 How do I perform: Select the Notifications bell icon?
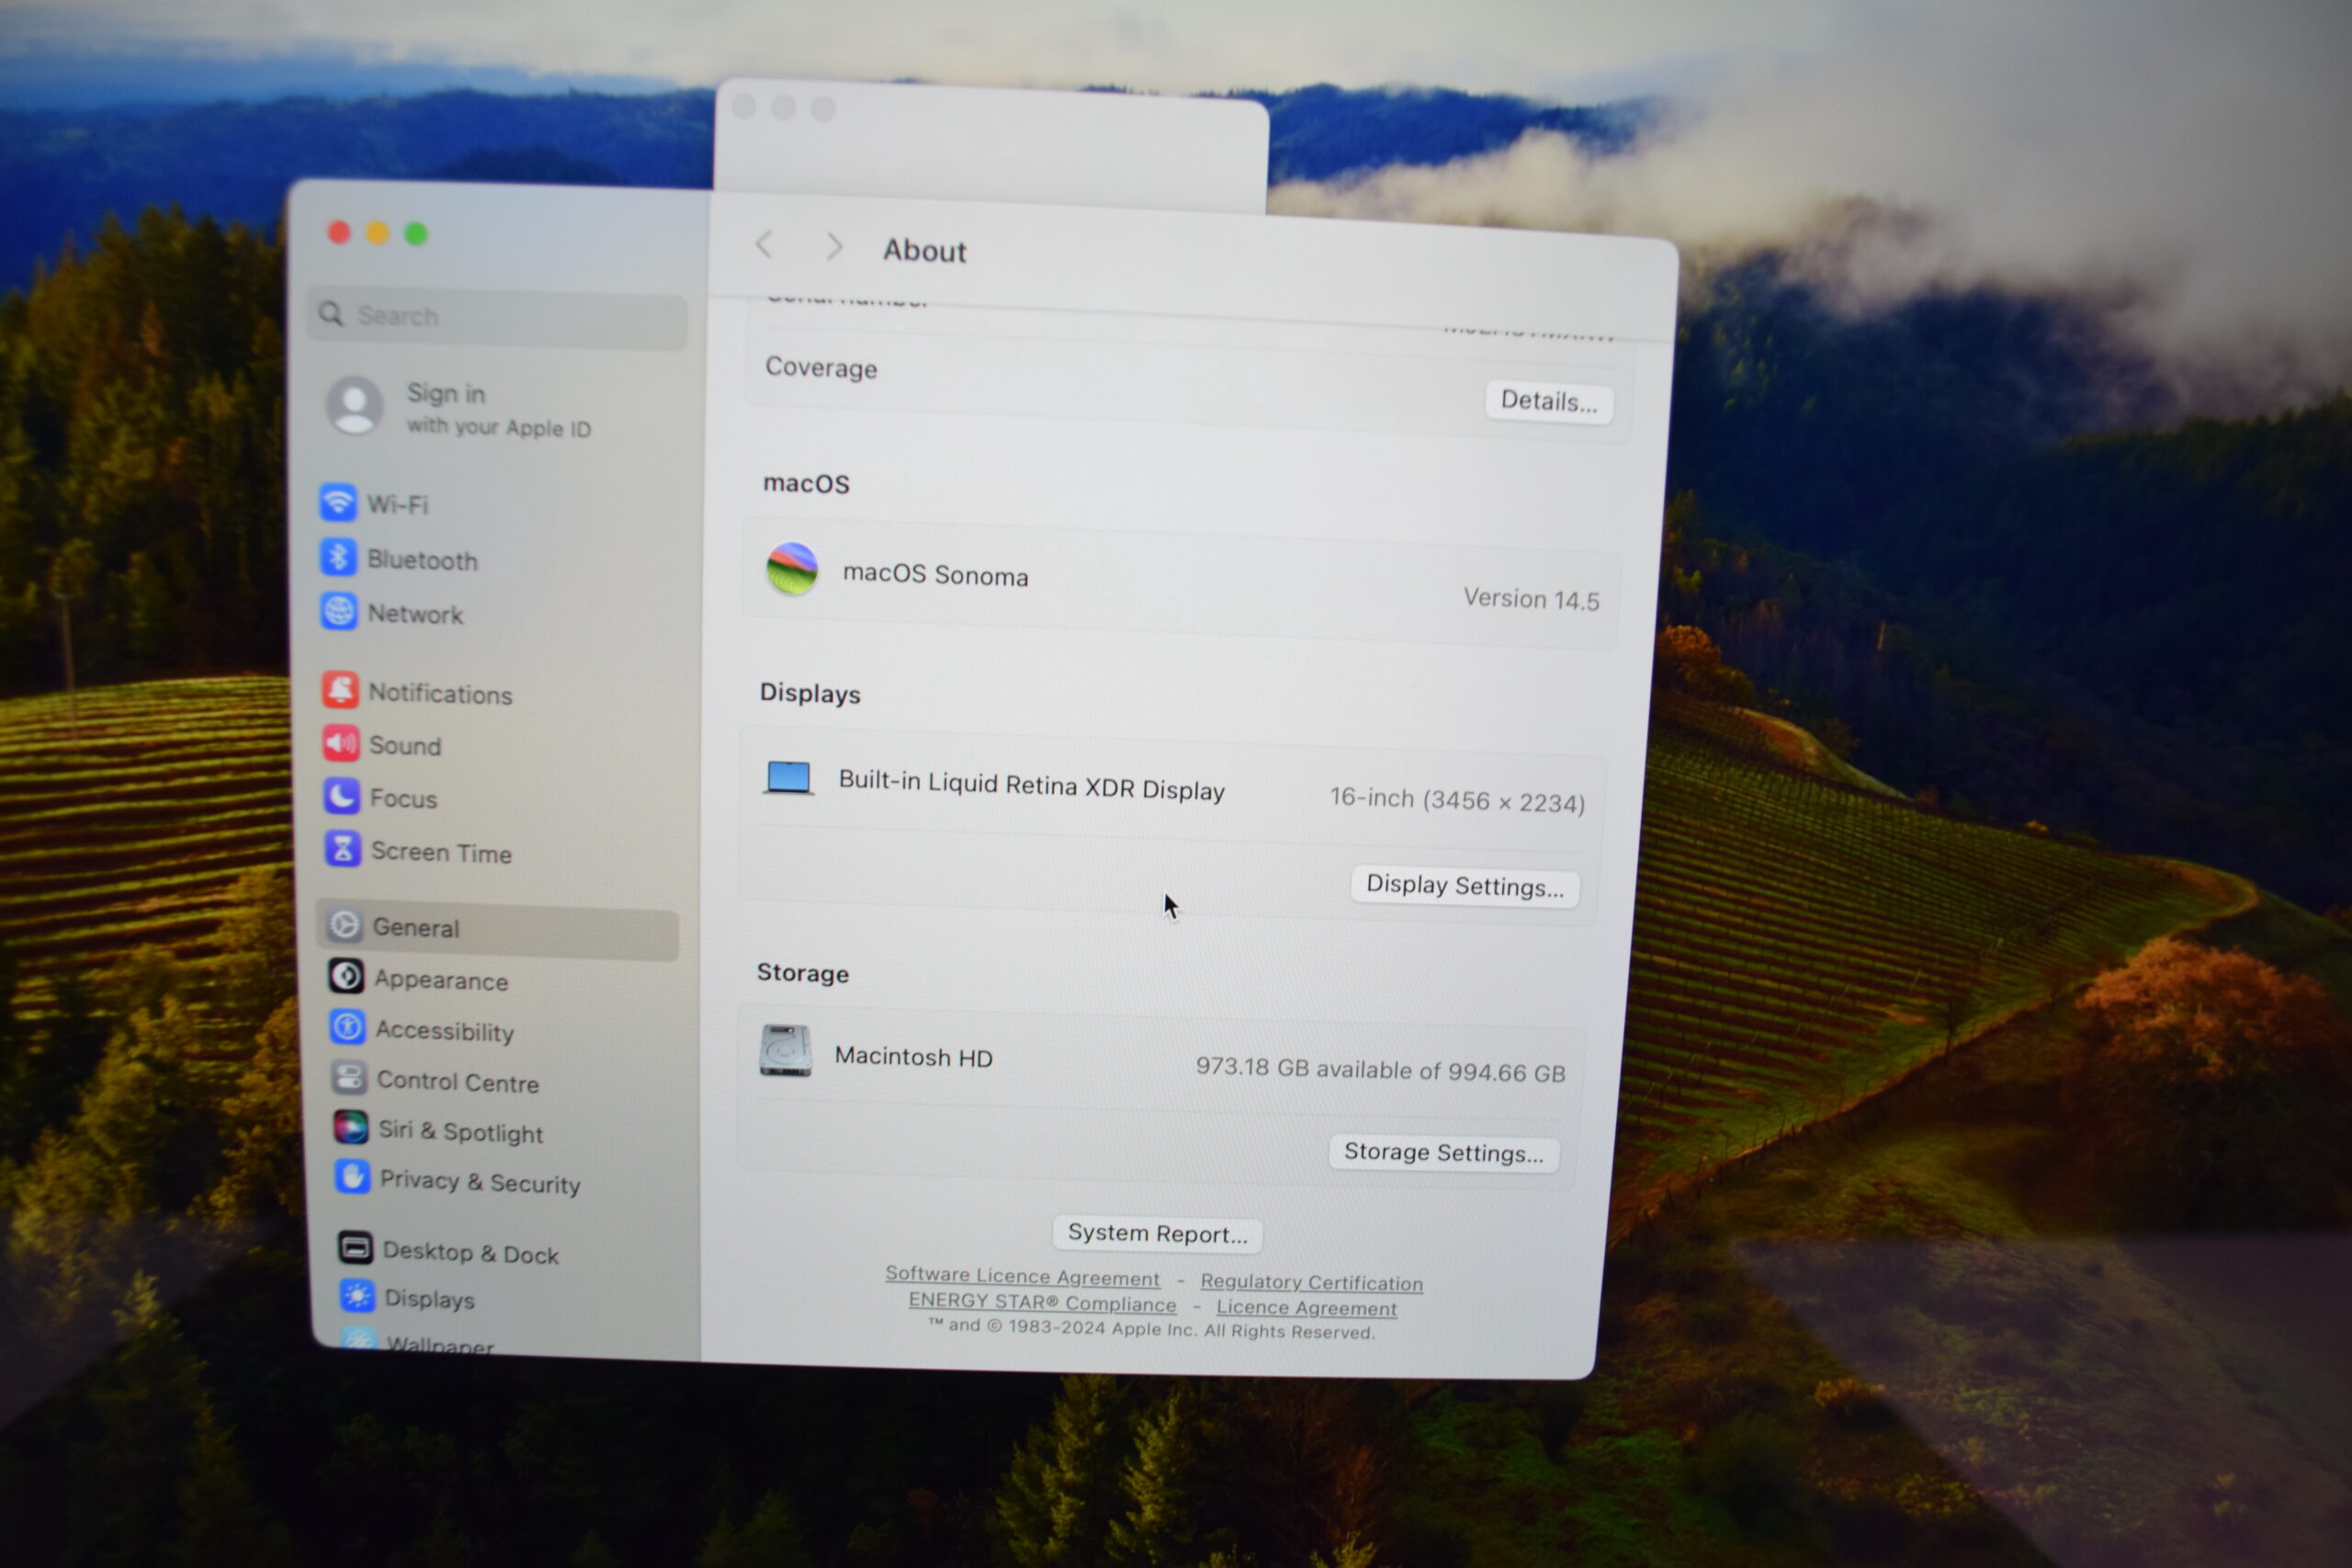click(340, 690)
